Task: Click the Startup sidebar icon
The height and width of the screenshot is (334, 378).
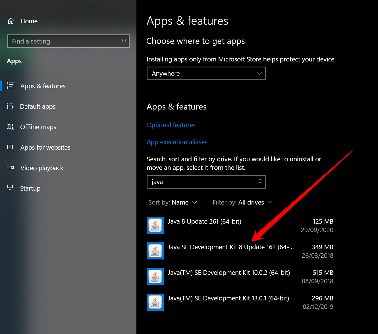Action: 10,188
